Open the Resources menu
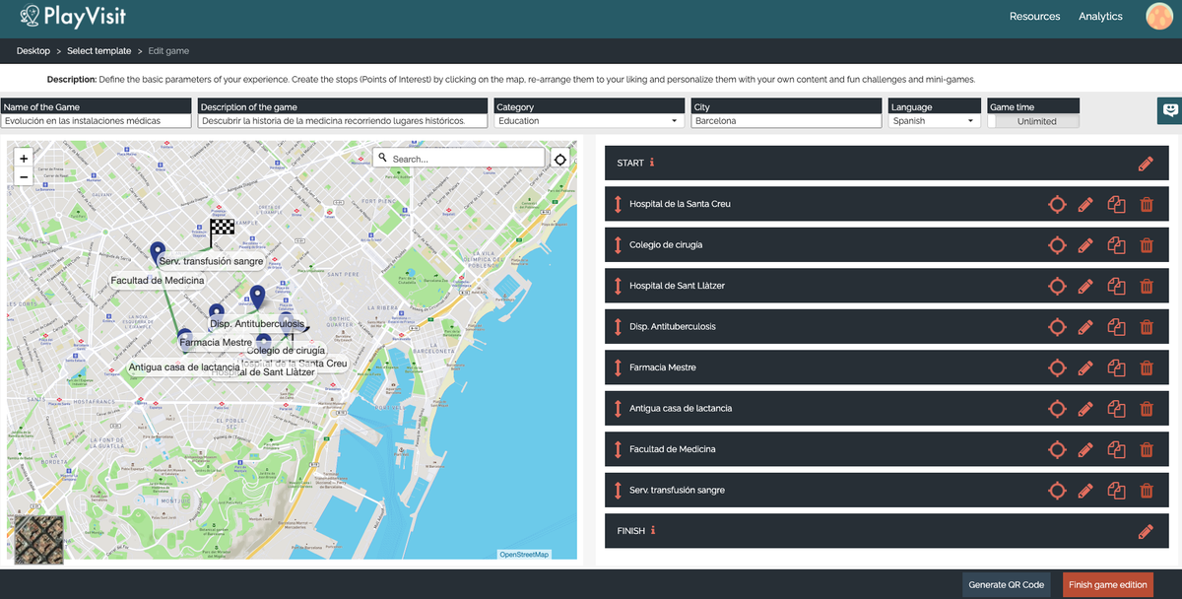1182x599 pixels. click(x=1034, y=16)
